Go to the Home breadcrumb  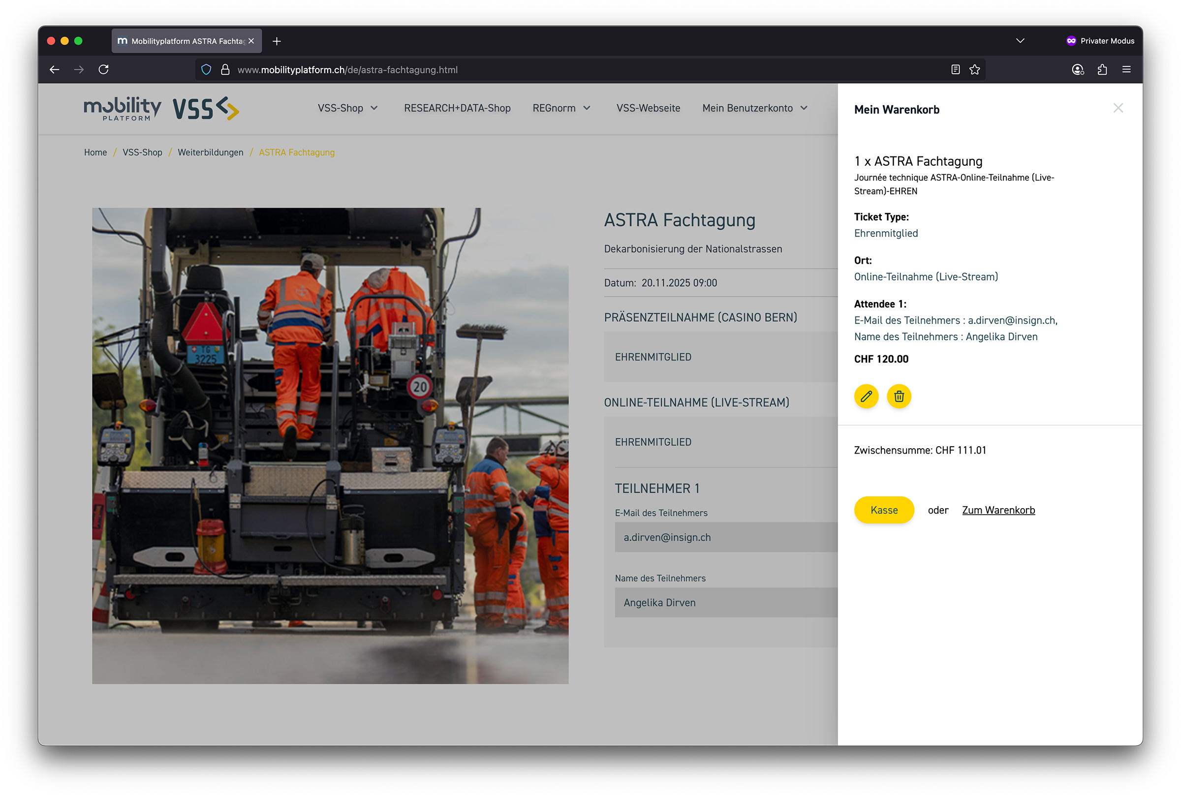click(x=95, y=153)
